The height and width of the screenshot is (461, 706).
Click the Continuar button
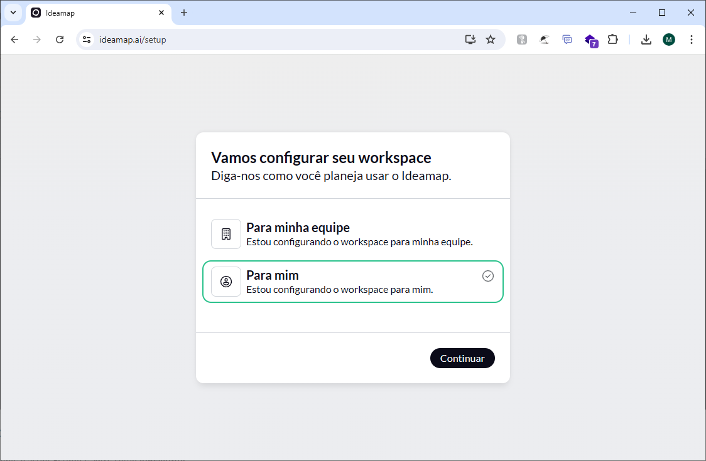[x=462, y=358]
